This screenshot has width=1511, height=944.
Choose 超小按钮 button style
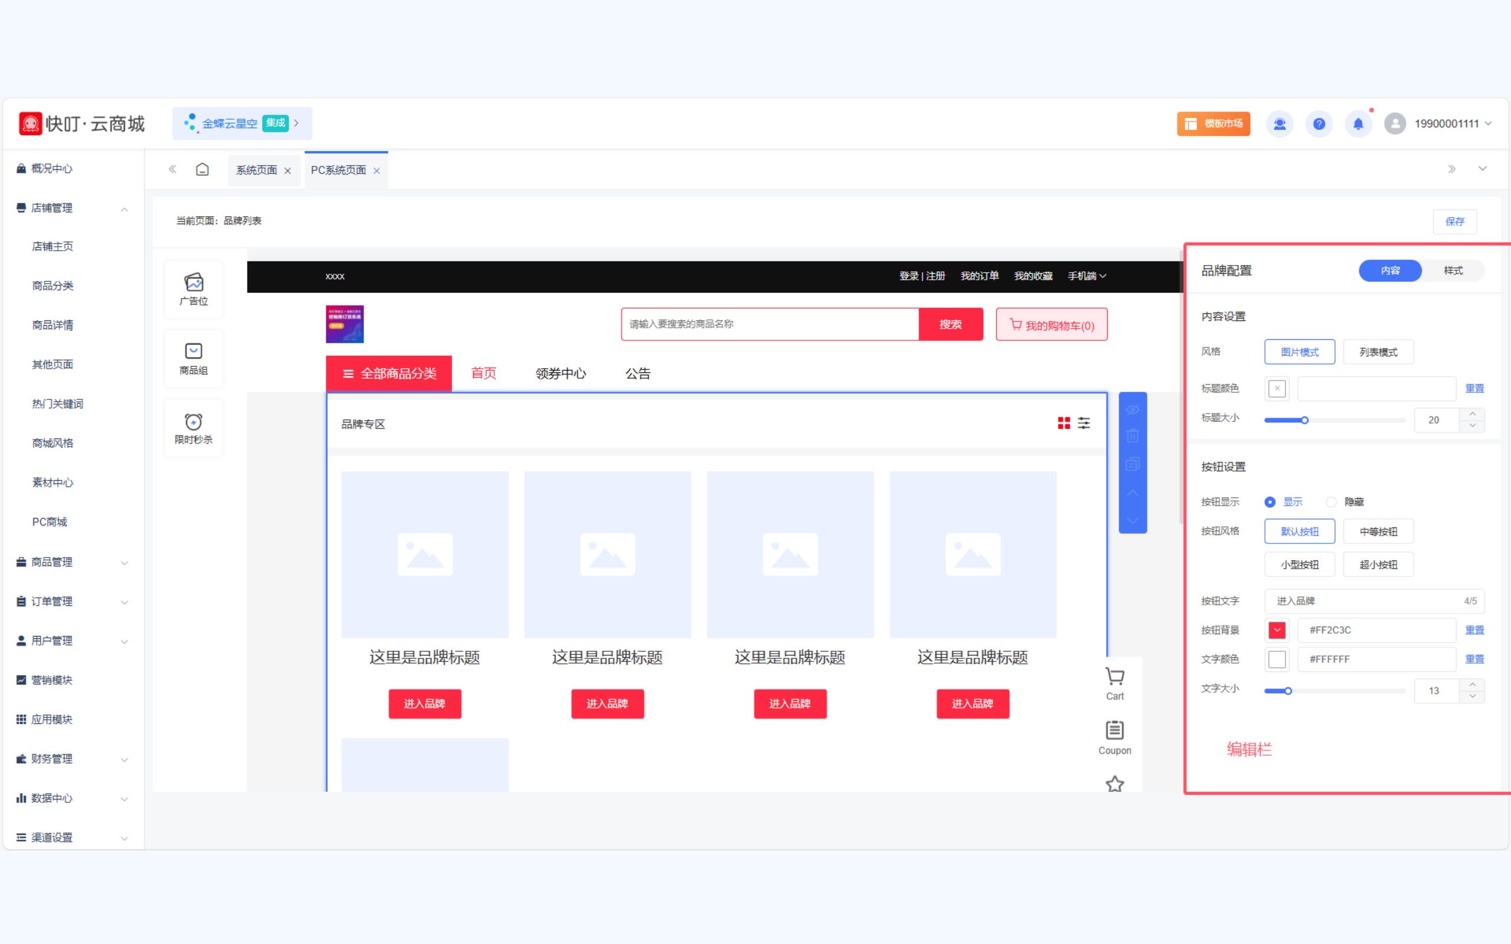coord(1378,565)
